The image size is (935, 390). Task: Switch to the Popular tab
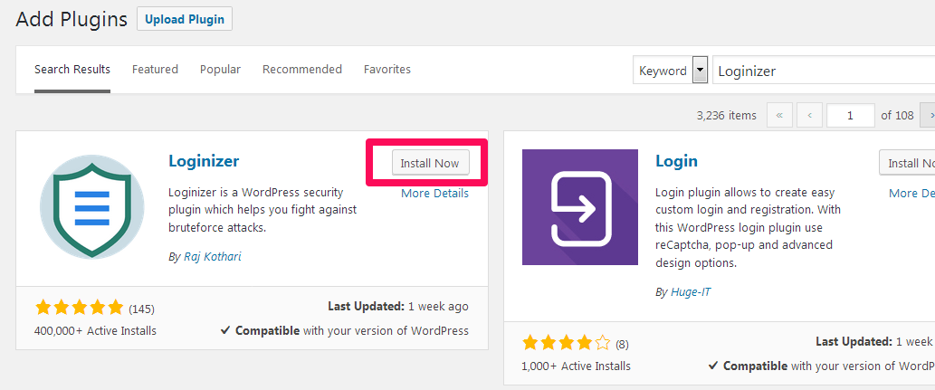[x=220, y=69]
